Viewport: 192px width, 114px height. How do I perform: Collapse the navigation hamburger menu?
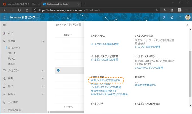tap(4, 25)
